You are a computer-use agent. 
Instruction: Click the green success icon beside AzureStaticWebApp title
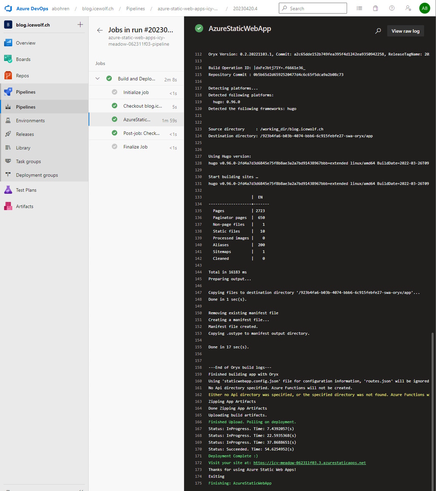(199, 28)
